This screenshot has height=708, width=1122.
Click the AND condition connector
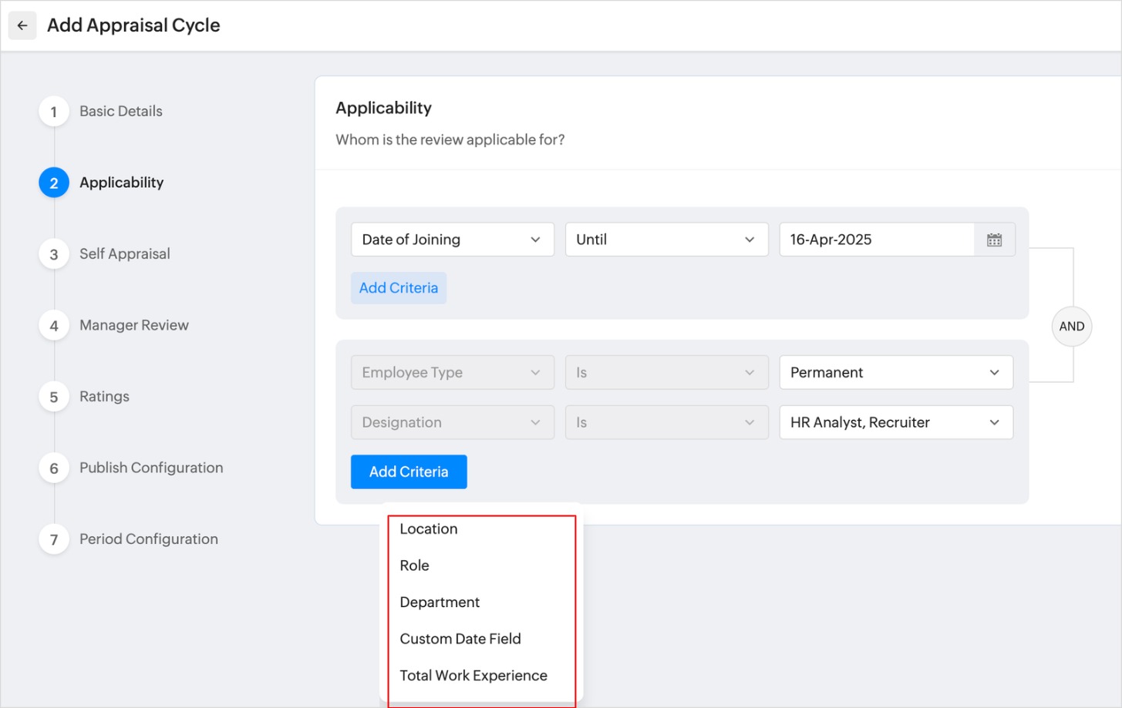[x=1071, y=326]
